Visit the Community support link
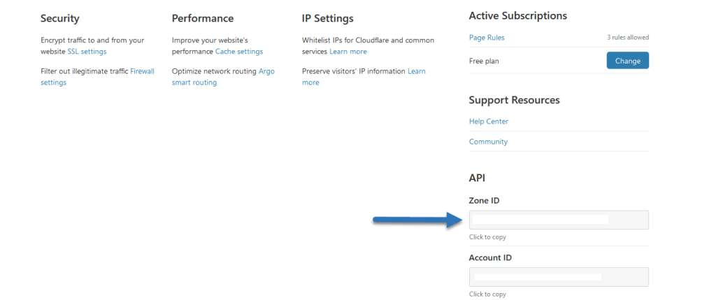This screenshot has width=716, height=300. (488, 142)
